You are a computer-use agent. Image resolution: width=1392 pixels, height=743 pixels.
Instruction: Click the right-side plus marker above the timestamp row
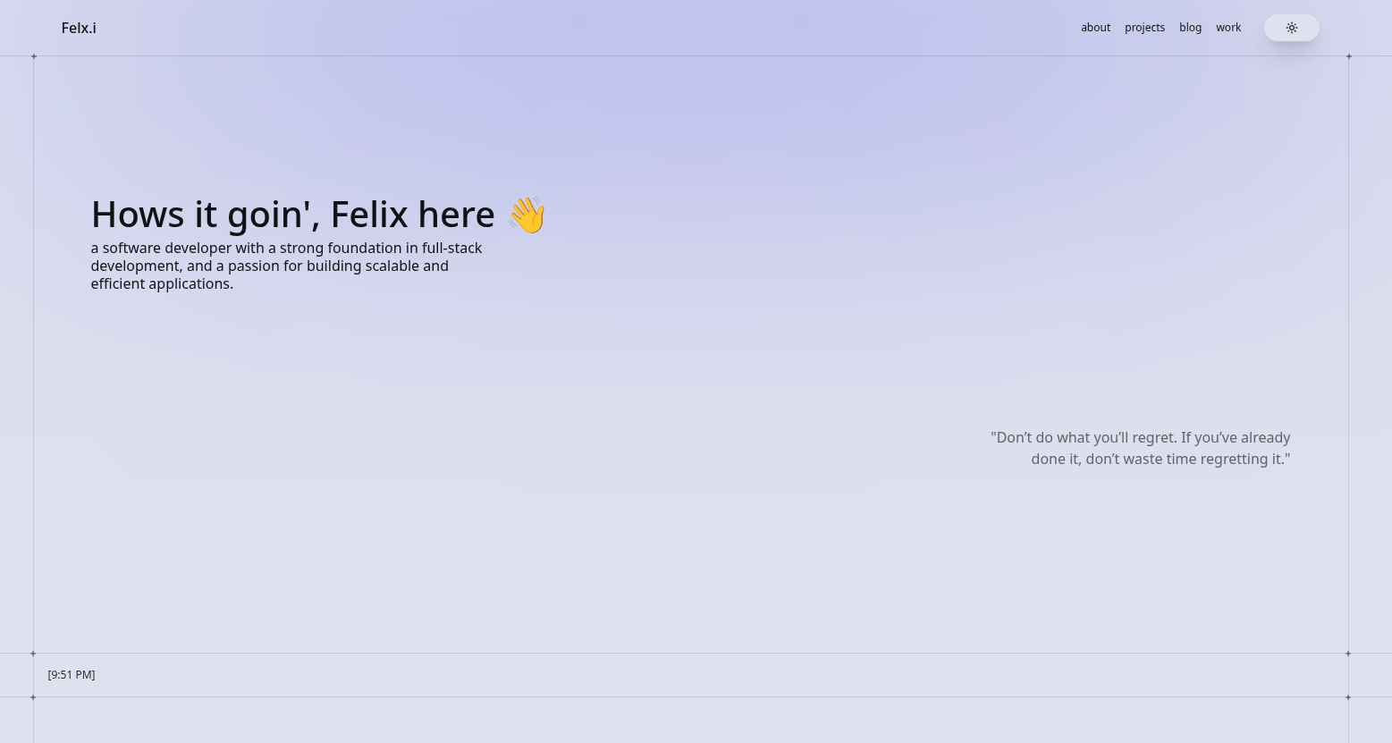(1348, 654)
